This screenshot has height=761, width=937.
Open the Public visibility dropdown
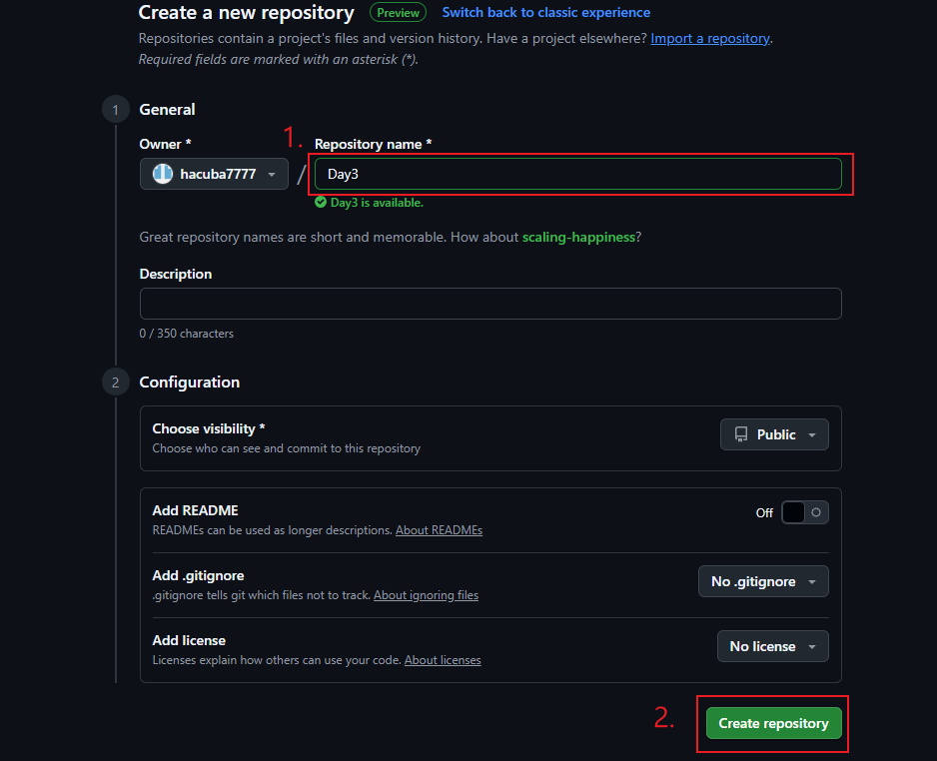pyautogui.click(x=774, y=434)
